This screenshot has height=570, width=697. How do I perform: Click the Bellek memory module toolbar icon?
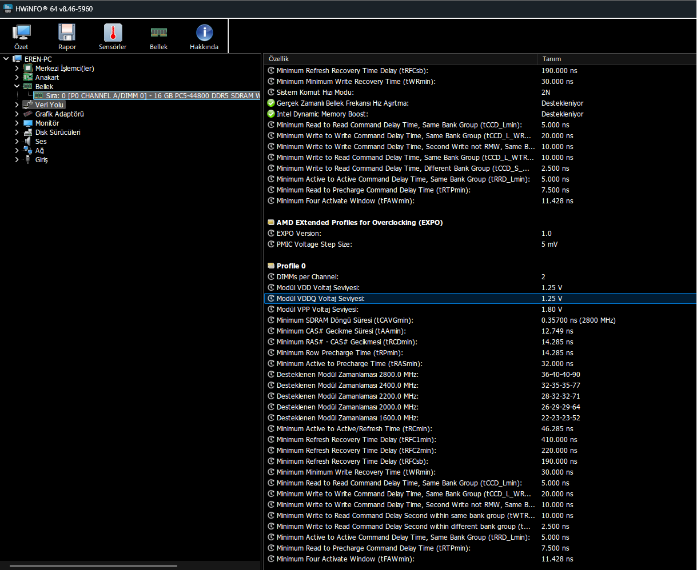click(x=158, y=32)
